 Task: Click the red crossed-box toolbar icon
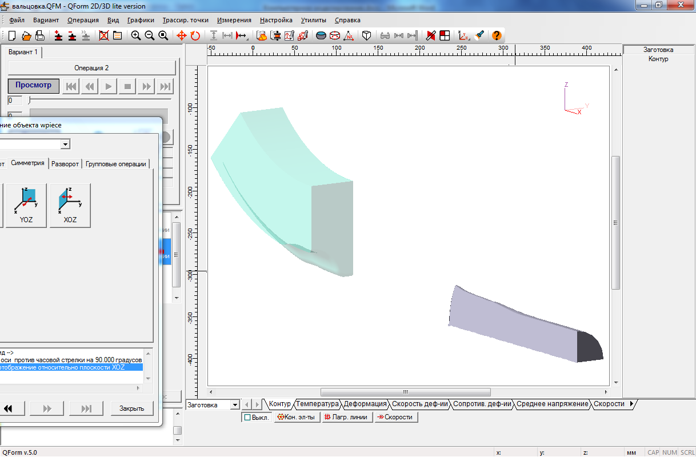click(x=103, y=35)
